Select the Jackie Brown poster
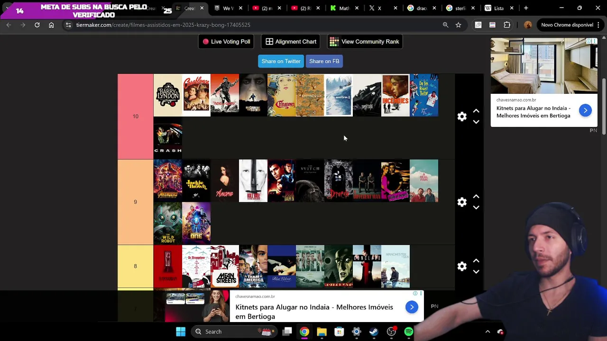 pyautogui.click(x=196, y=181)
